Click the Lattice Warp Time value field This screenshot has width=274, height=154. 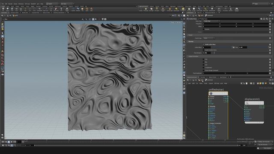pyautogui.click(x=243, y=47)
